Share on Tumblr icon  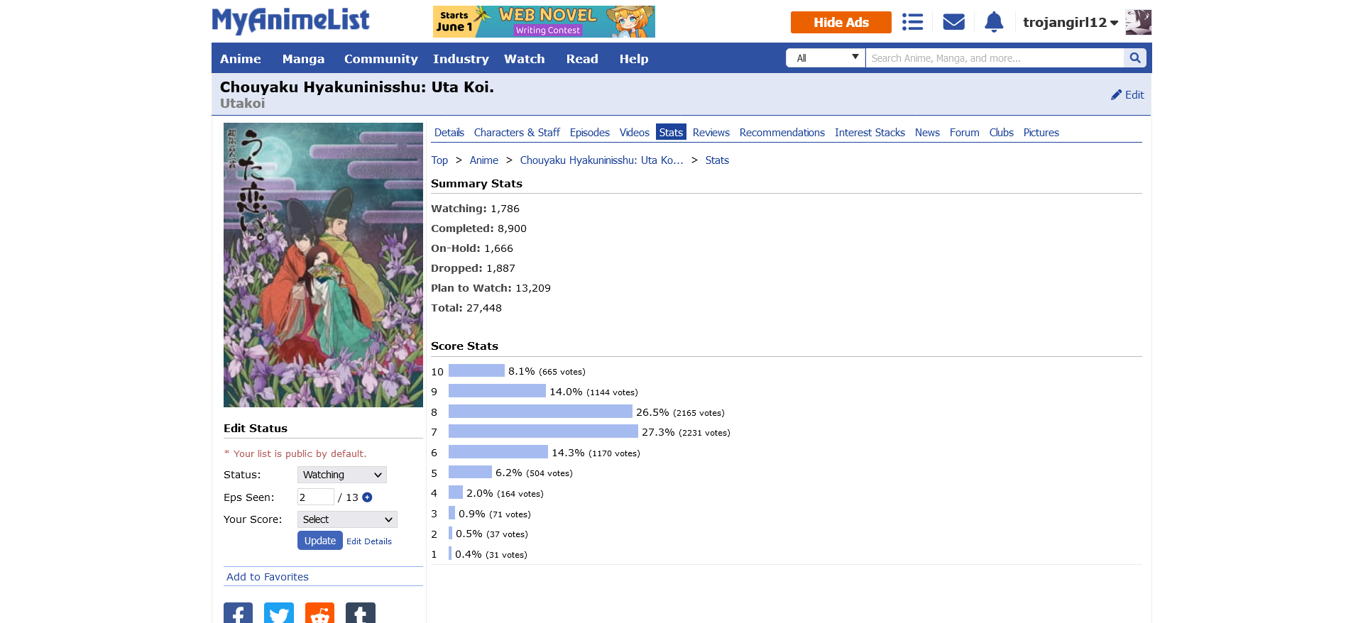[360, 614]
